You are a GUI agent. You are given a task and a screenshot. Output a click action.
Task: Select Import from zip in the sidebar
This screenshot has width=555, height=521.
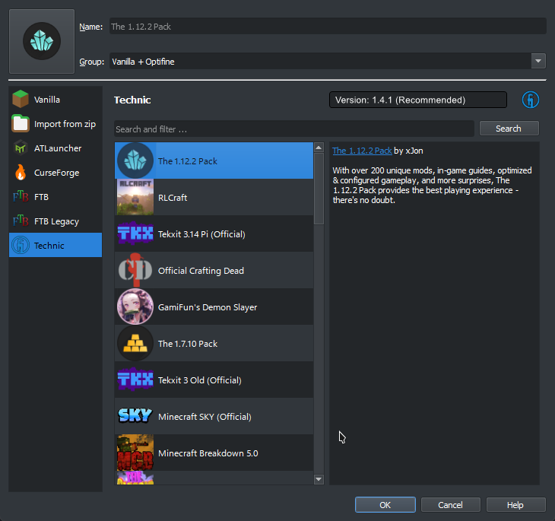pyautogui.click(x=55, y=124)
